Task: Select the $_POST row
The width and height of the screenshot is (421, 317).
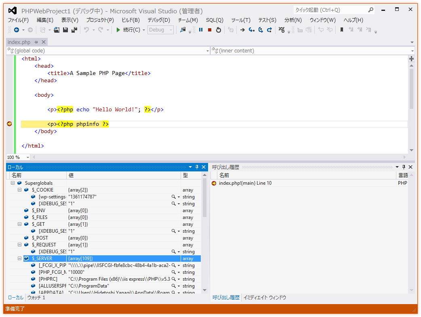Action: [x=105, y=238]
